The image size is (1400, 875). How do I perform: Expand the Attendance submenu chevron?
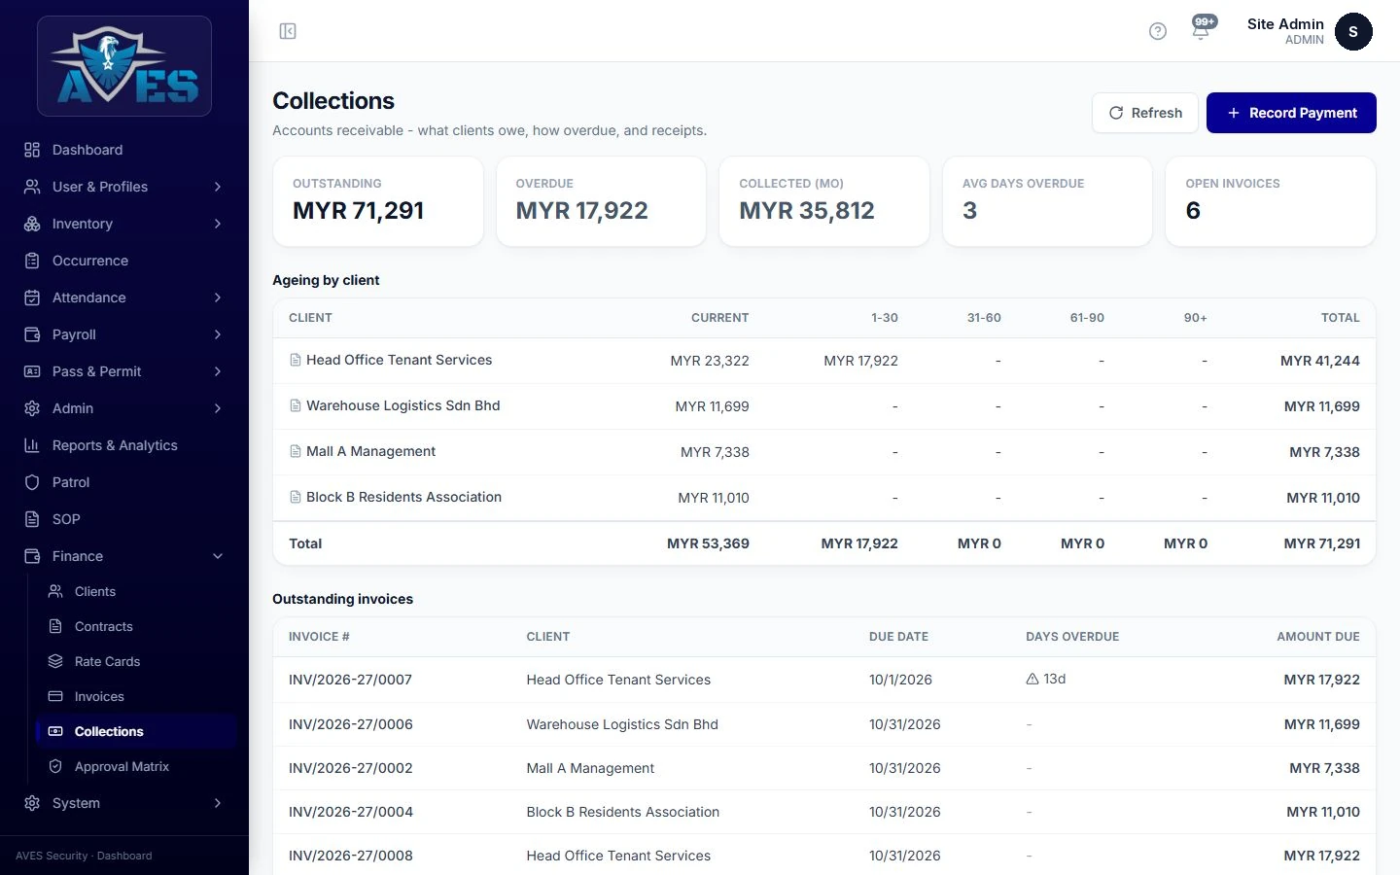click(x=218, y=297)
